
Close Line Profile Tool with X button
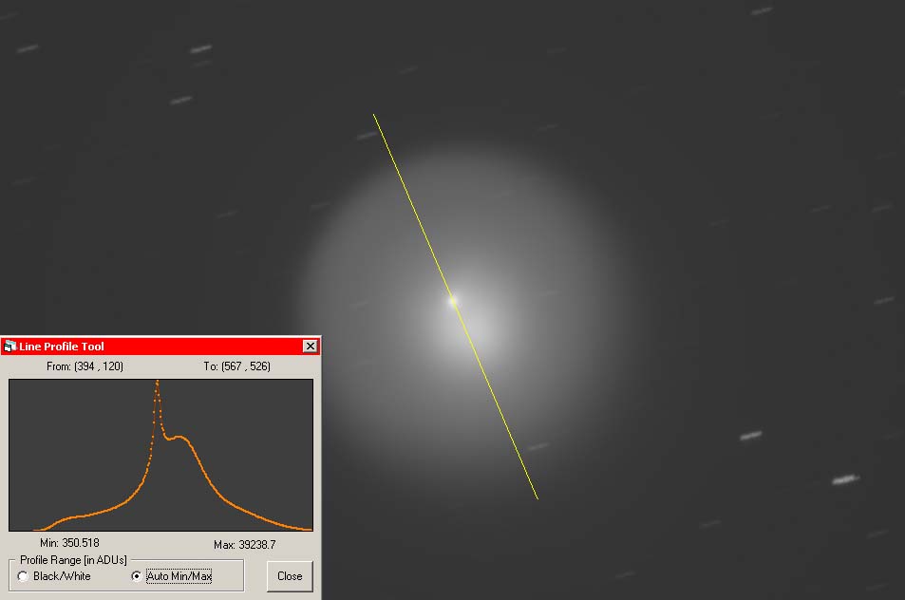coord(310,347)
